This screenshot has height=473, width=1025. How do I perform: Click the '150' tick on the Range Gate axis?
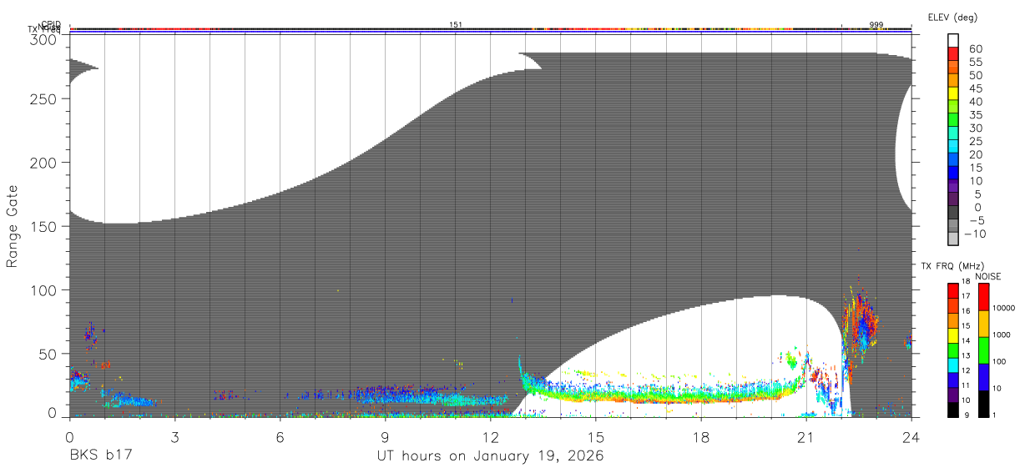(x=43, y=226)
